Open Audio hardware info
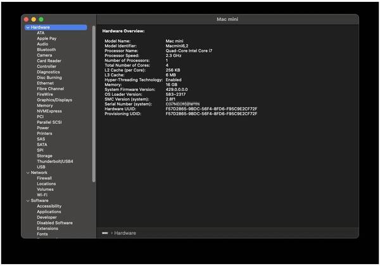Image resolution: width=380 pixels, height=266 pixels. pos(42,44)
